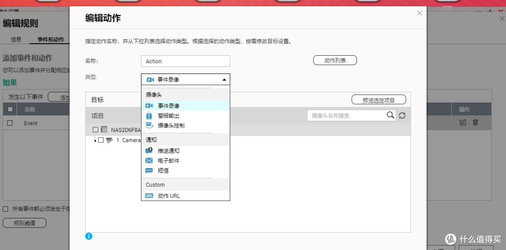Refresh the camera list with reload icon
The height and width of the screenshot is (250, 506).
tap(402, 116)
